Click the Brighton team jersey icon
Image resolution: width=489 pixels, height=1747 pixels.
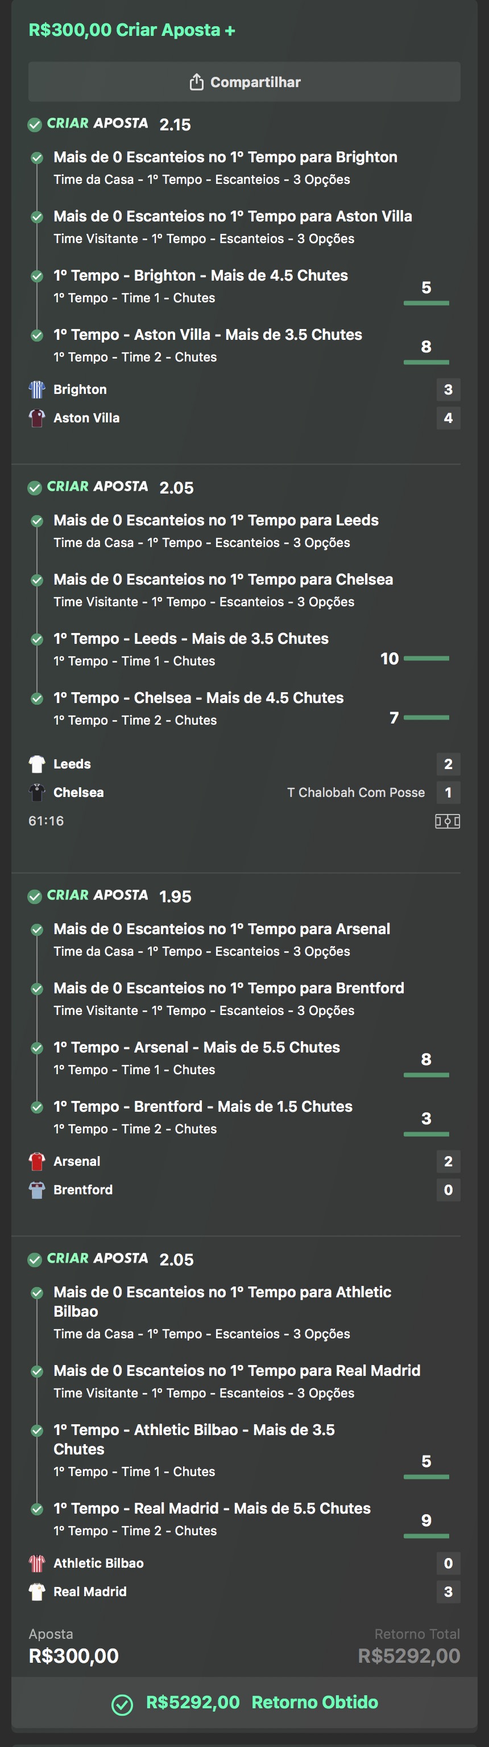tap(36, 389)
